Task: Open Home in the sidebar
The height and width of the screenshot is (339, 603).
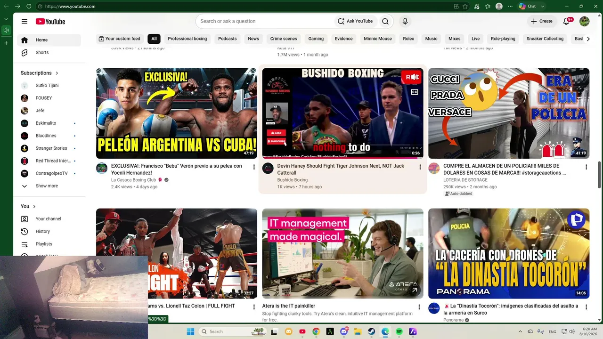Action: pyautogui.click(x=49, y=40)
